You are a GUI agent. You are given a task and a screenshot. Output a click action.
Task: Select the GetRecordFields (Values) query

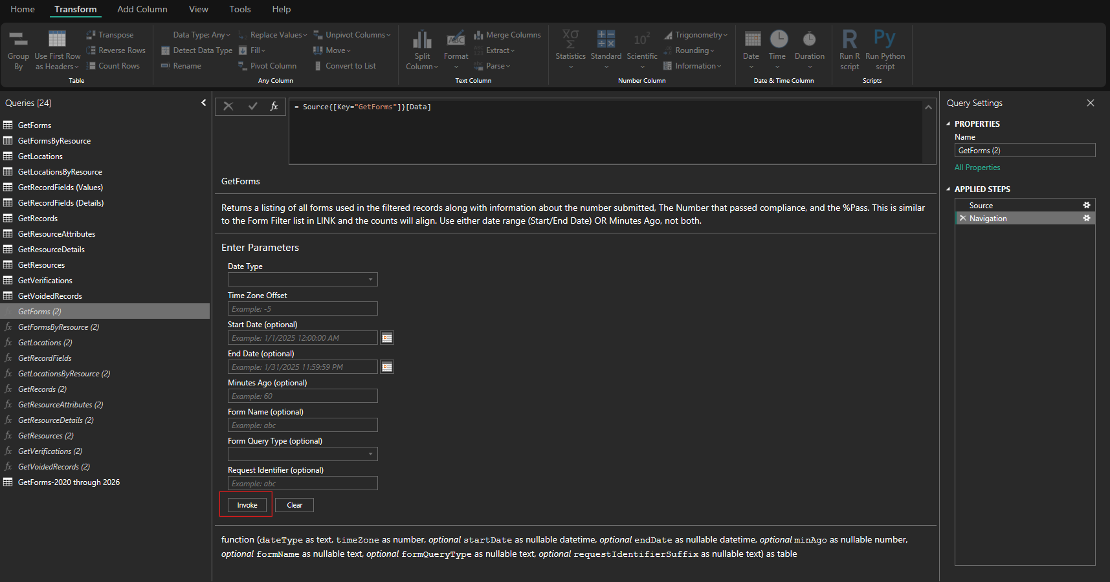point(60,188)
